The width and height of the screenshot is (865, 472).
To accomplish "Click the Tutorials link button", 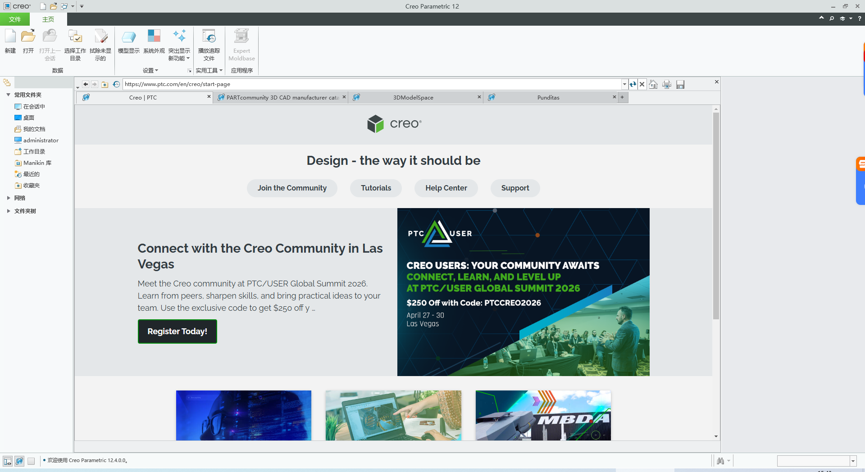I will (376, 188).
